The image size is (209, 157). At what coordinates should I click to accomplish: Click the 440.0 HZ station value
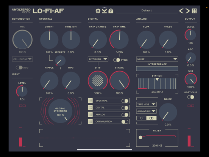pos(157,92)
